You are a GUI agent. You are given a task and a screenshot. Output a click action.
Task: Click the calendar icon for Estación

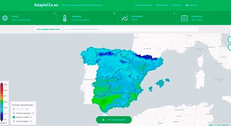[x=184, y=18]
